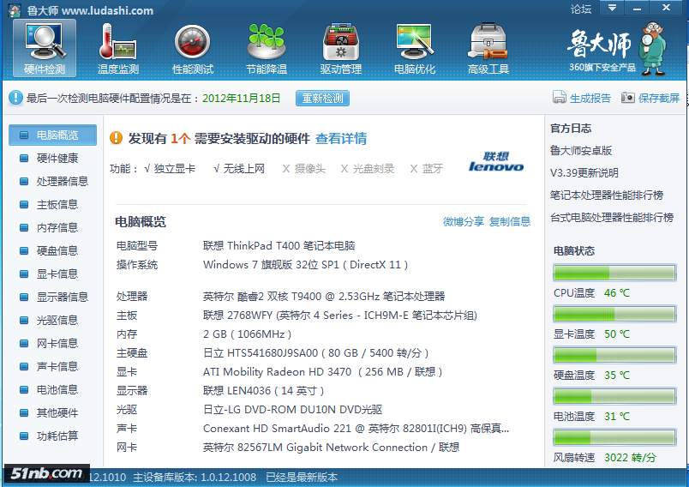Screen dimensions: 689x487
Task: Open the 驱动管理 driver management icon
Action: 340,42
